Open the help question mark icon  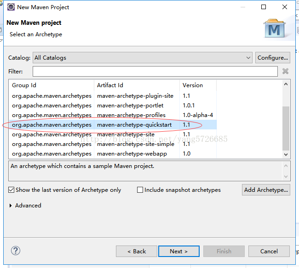(16, 251)
